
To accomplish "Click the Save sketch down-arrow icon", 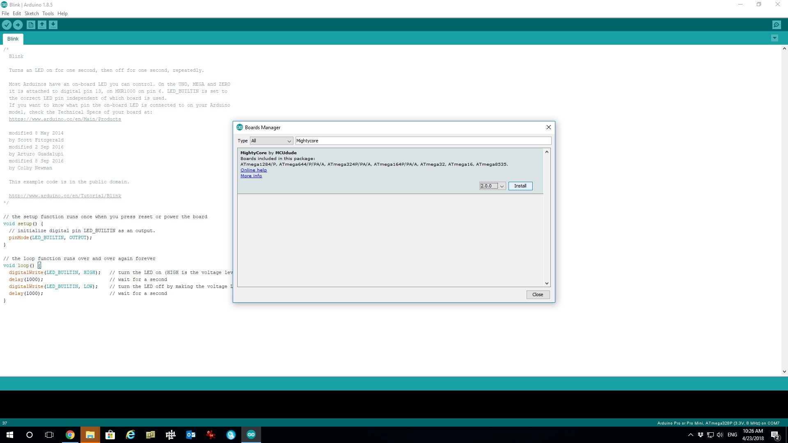I will coord(53,25).
